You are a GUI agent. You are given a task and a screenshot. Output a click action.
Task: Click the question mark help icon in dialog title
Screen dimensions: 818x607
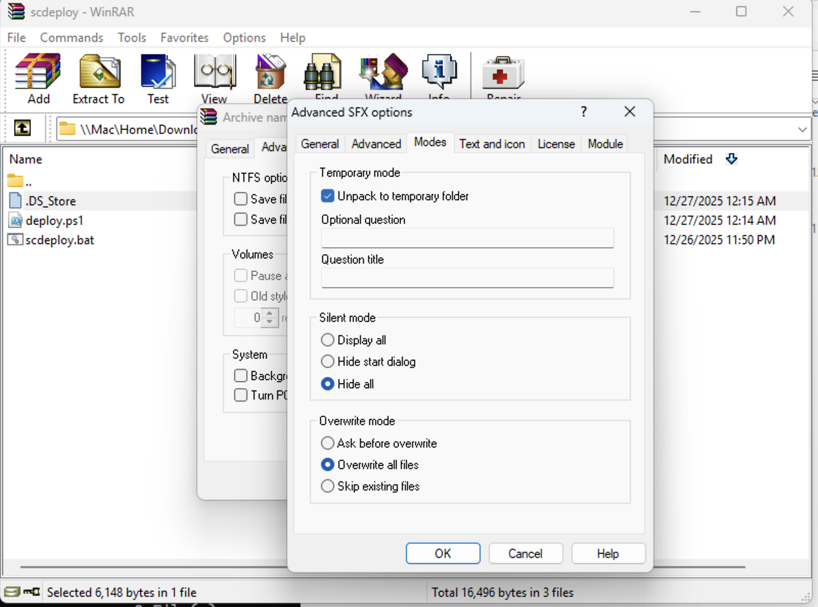point(583,112)
